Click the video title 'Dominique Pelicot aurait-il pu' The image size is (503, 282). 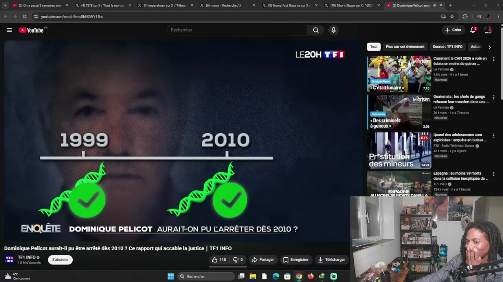point(118,248)
